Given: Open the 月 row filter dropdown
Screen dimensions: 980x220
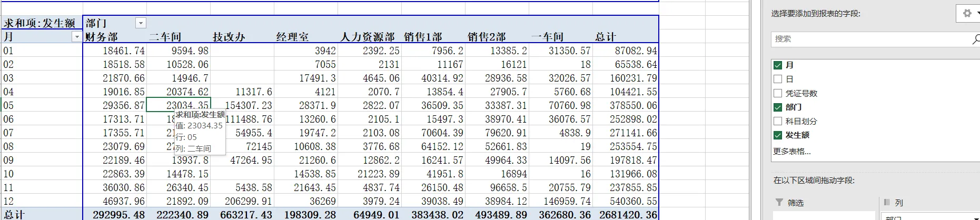Looking at the screenshot, I should tap(76, 37).
